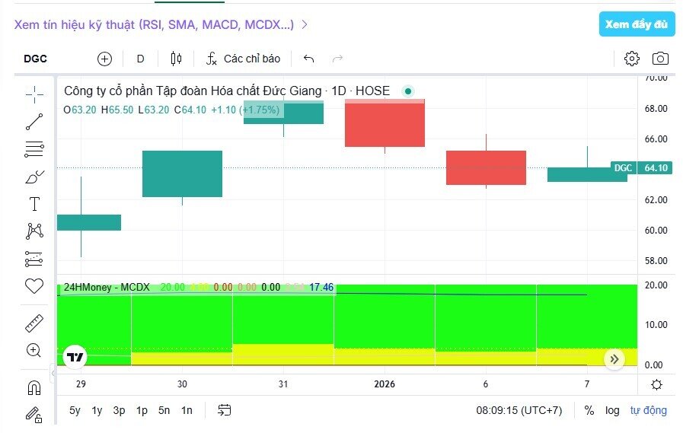683x433 pixels.
Task: Select the crosshair cursor tool
Action: (34, 94)
